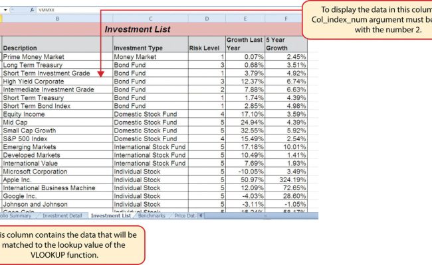Open the Price Data sheet tab
432x265 pixels.
(185, 216)
